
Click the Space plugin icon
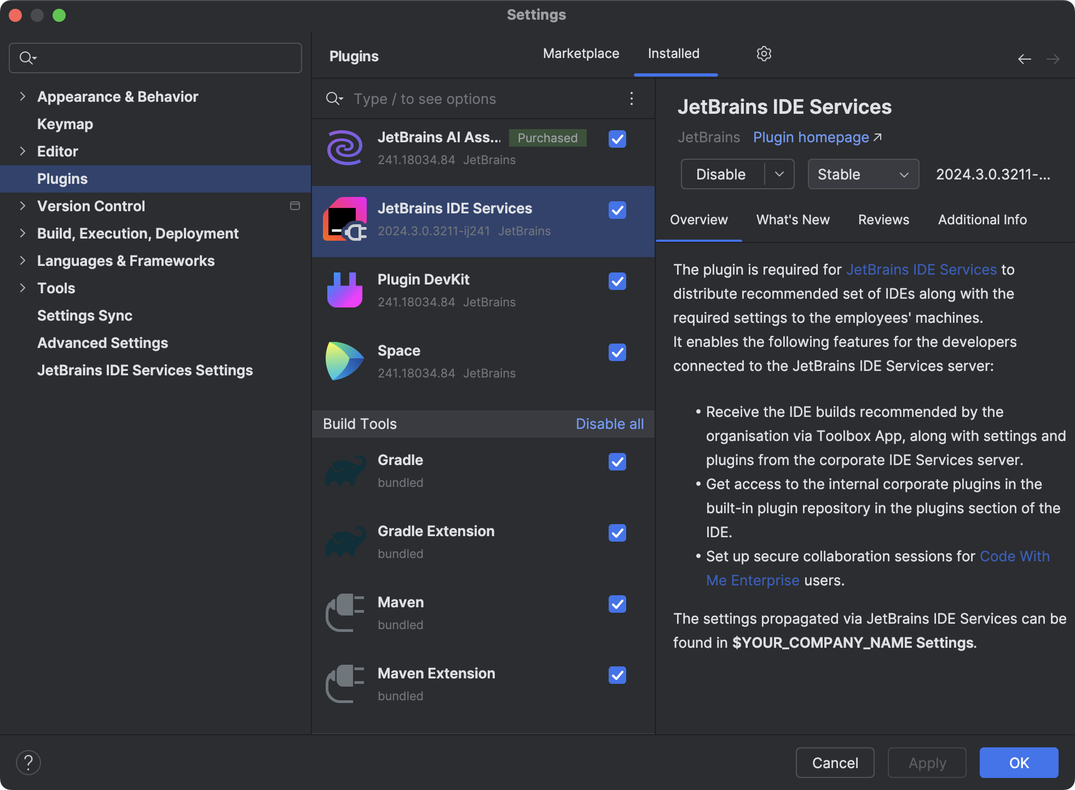point(344,360)
